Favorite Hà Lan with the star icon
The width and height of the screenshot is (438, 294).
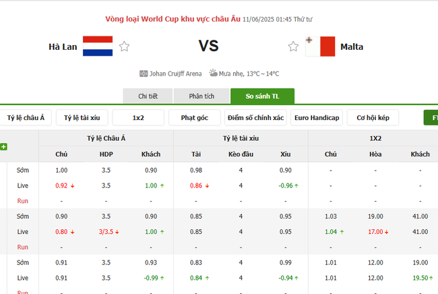(x=124, y=47)
